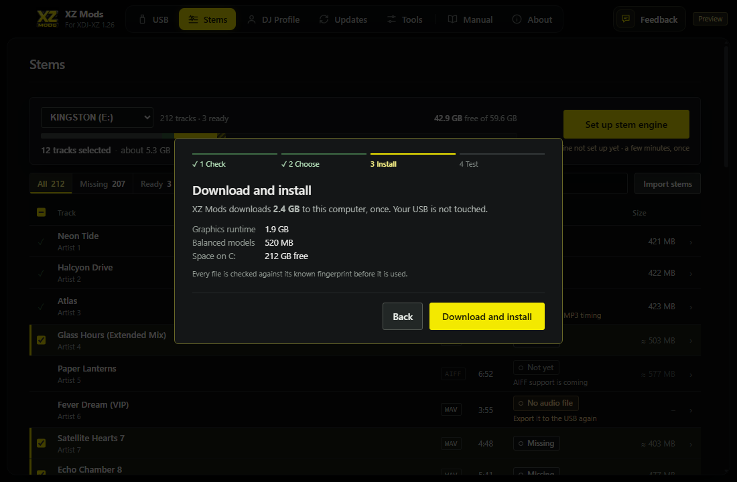Click the Tools sliders icon

[x=391, y=19]
